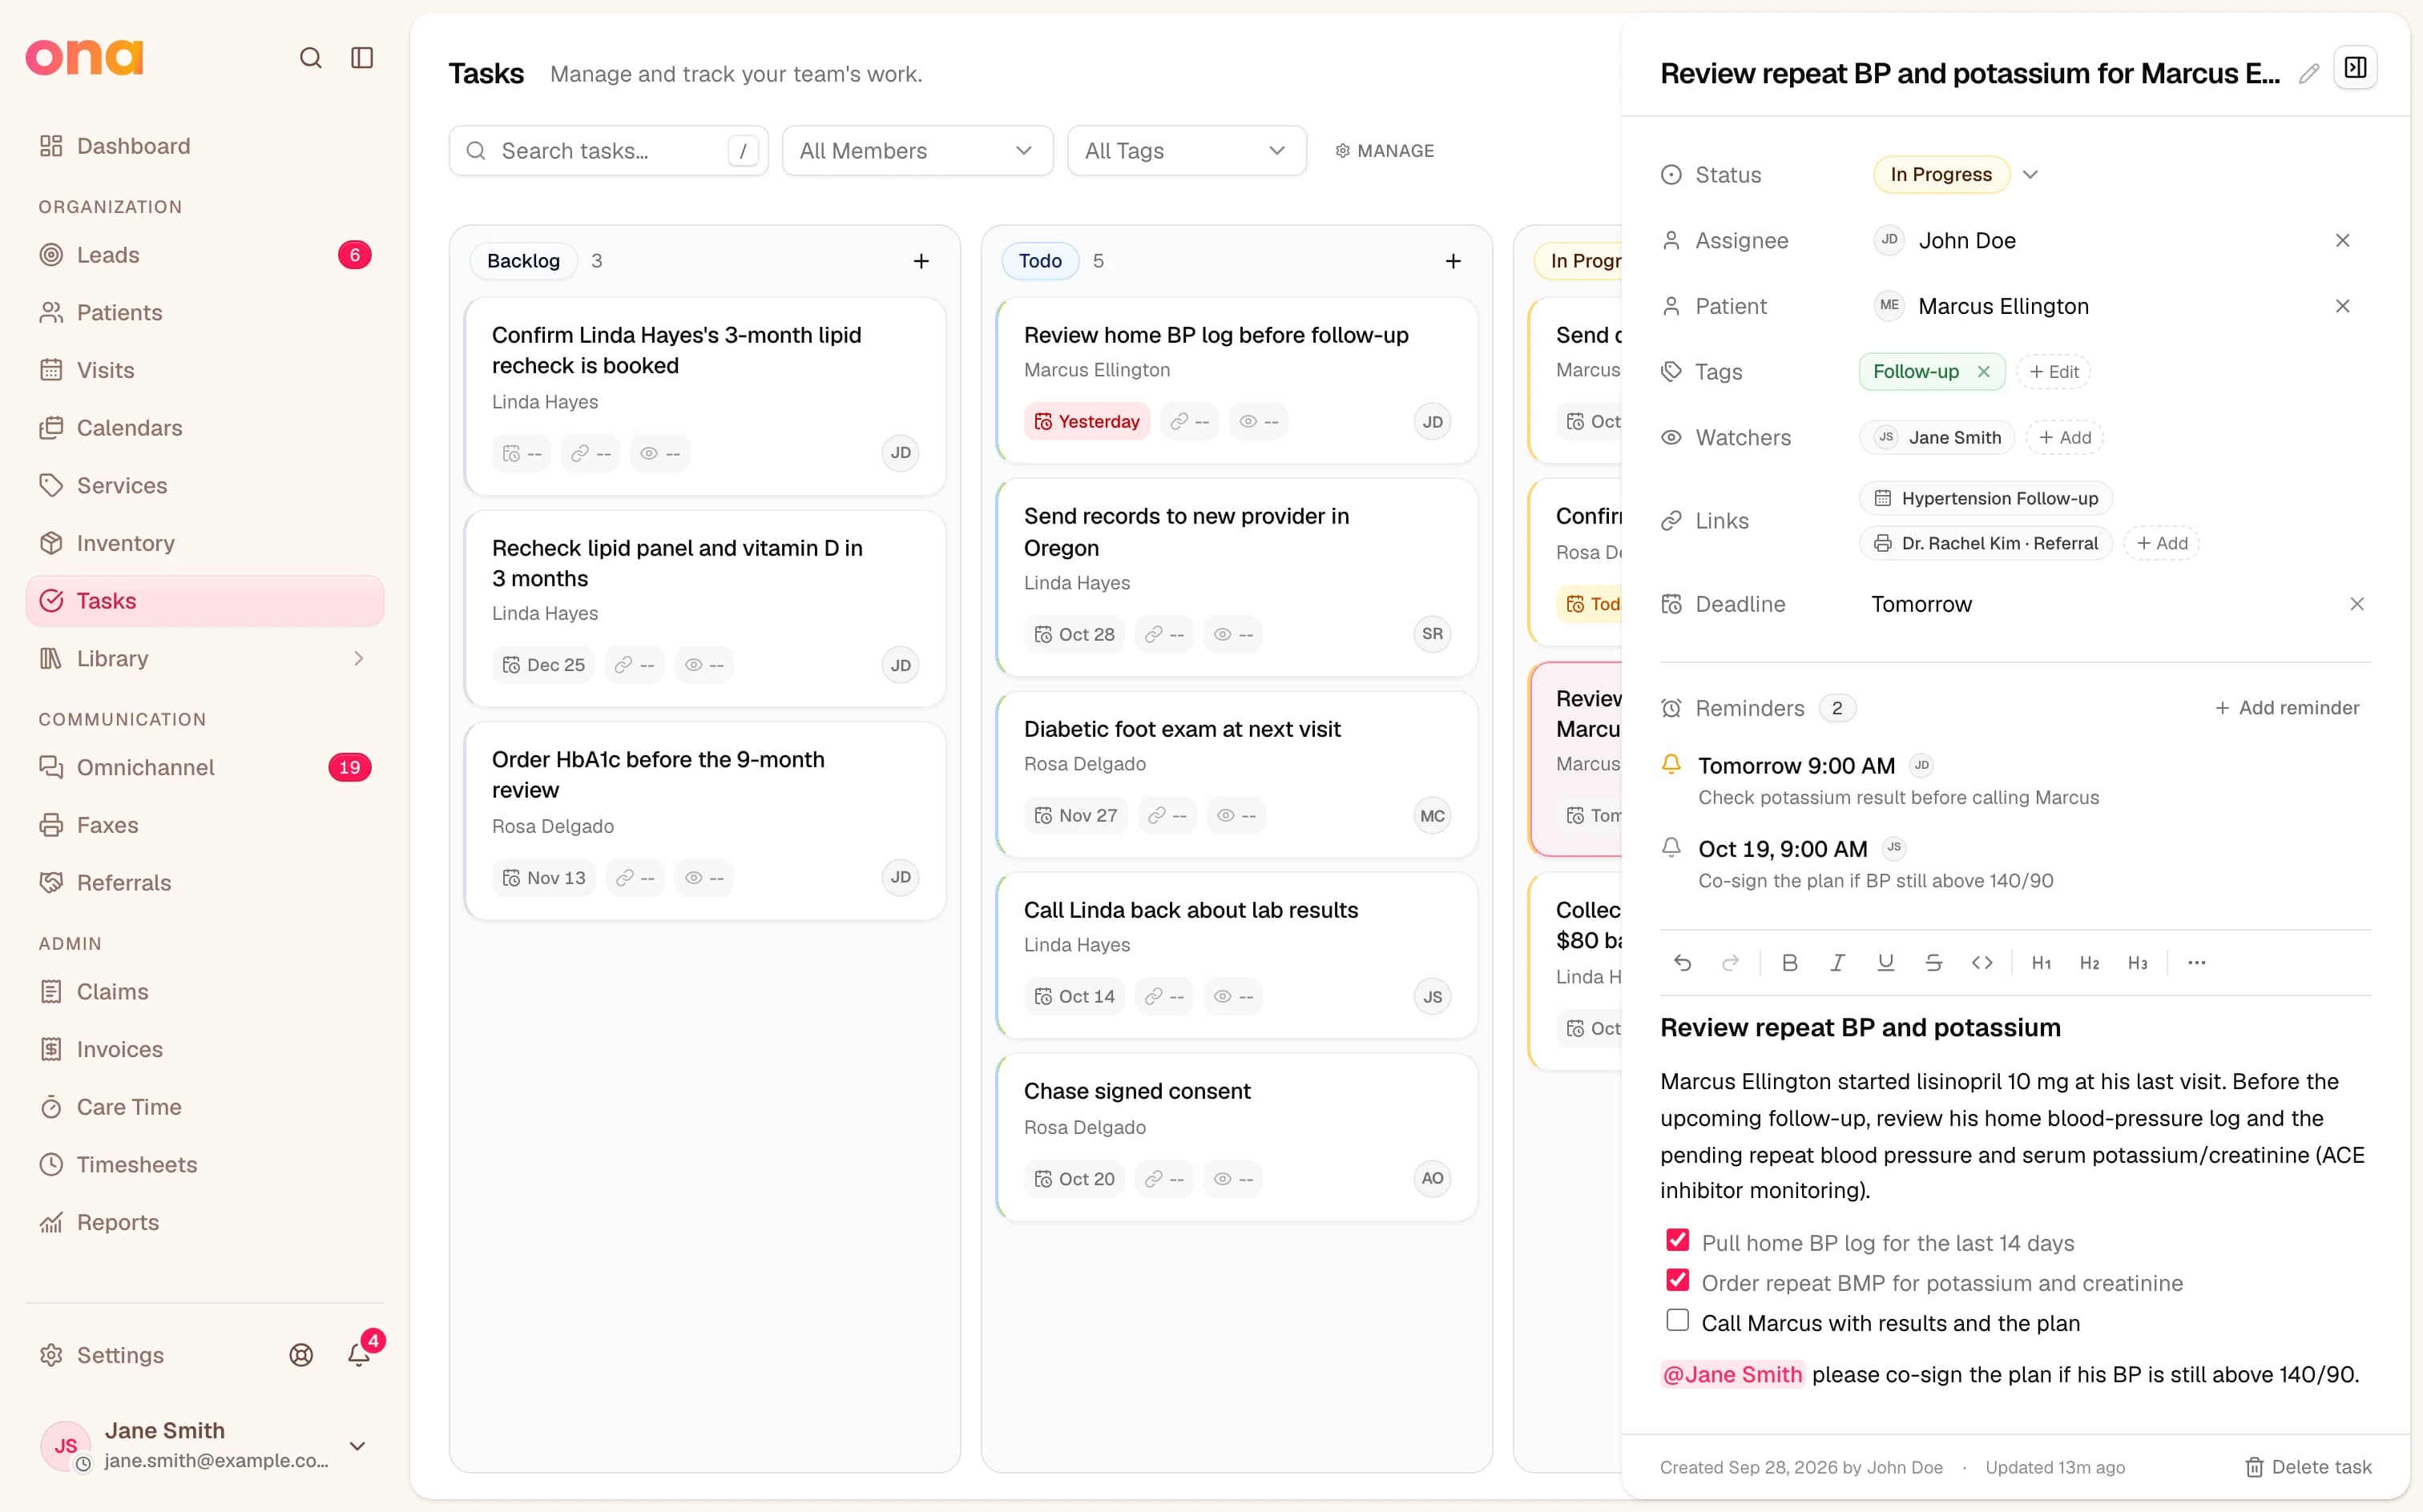This screenshot has width=2423, height=1512.
Task: Edit tags with the + Edit button
Action: coord(2053,371)
